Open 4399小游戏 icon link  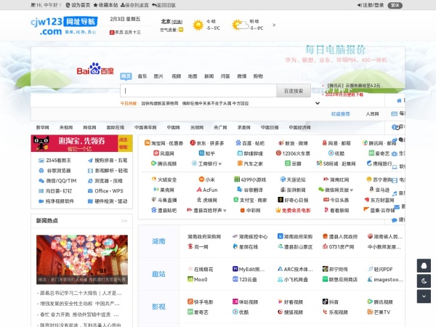[237, 179]
